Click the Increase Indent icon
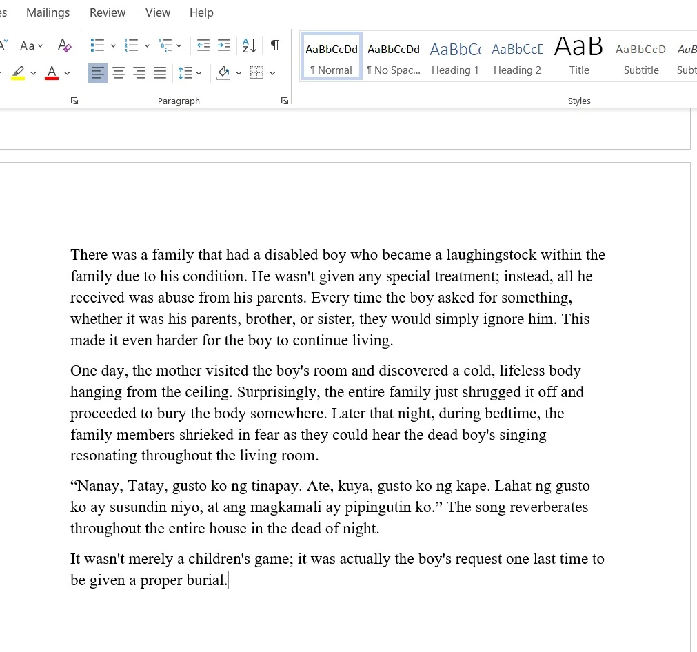Image resolution: width=697 pixels, height=652 pixels. (x=224, y=45)
